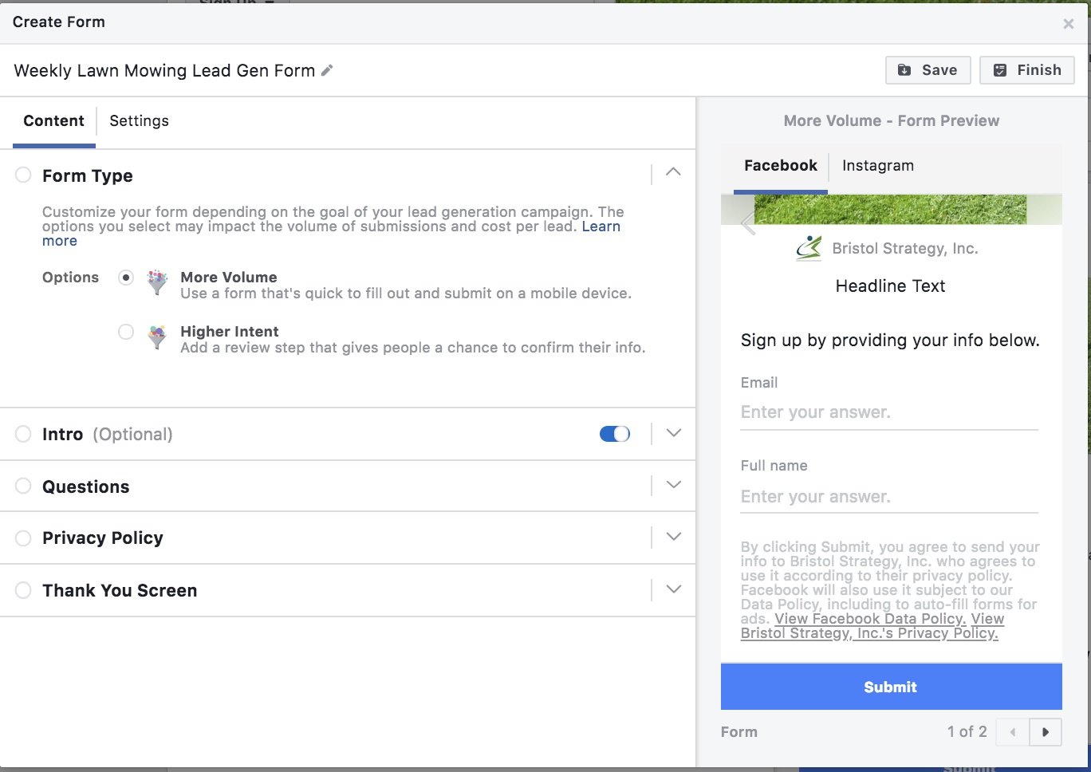The image size is (1091, 772).
Task: Click the Bristol Strategy, Inc. page name
Action: [904, 249]
